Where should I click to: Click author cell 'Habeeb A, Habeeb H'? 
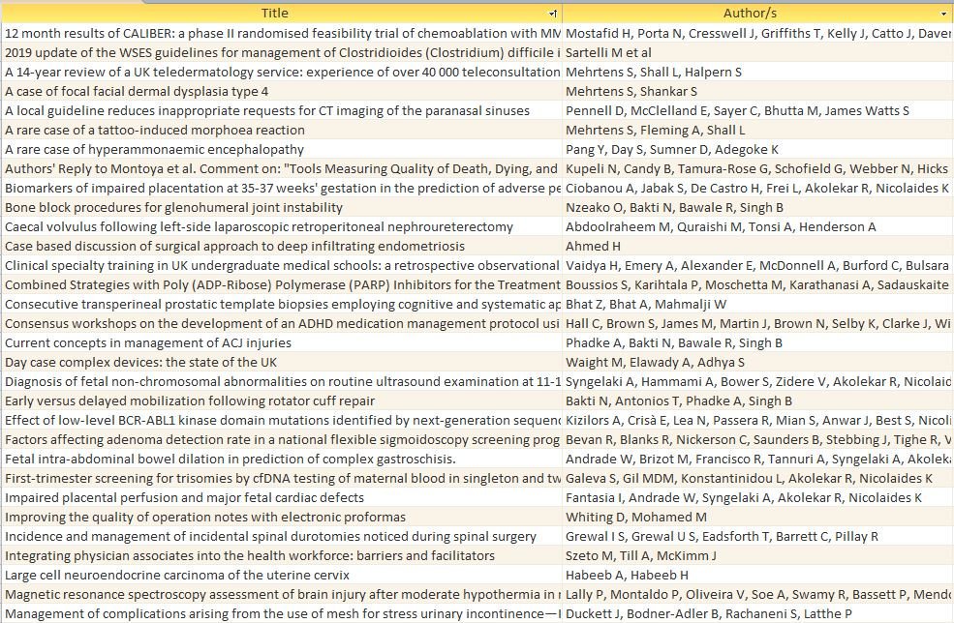click(x=758, y=576)
